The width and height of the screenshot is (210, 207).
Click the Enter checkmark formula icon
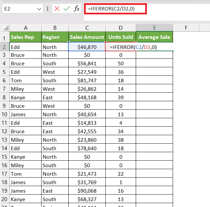coord(67,9)
